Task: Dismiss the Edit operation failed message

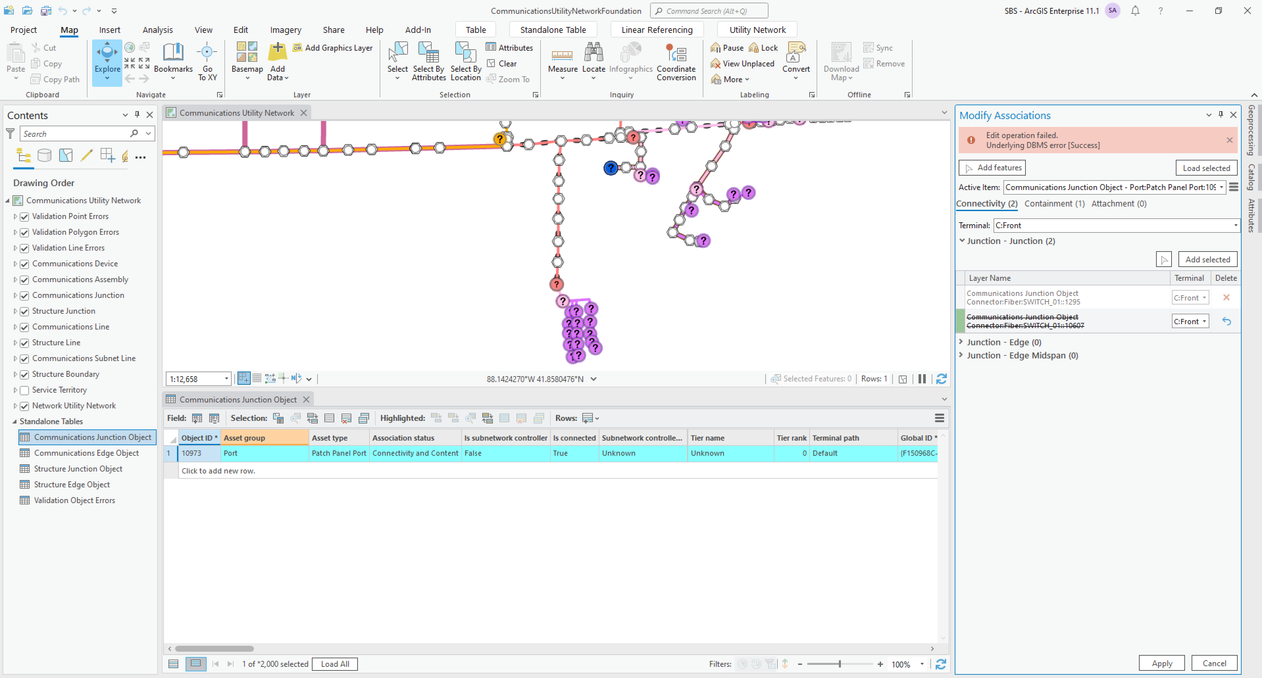Action: (x=1230, y=140)
